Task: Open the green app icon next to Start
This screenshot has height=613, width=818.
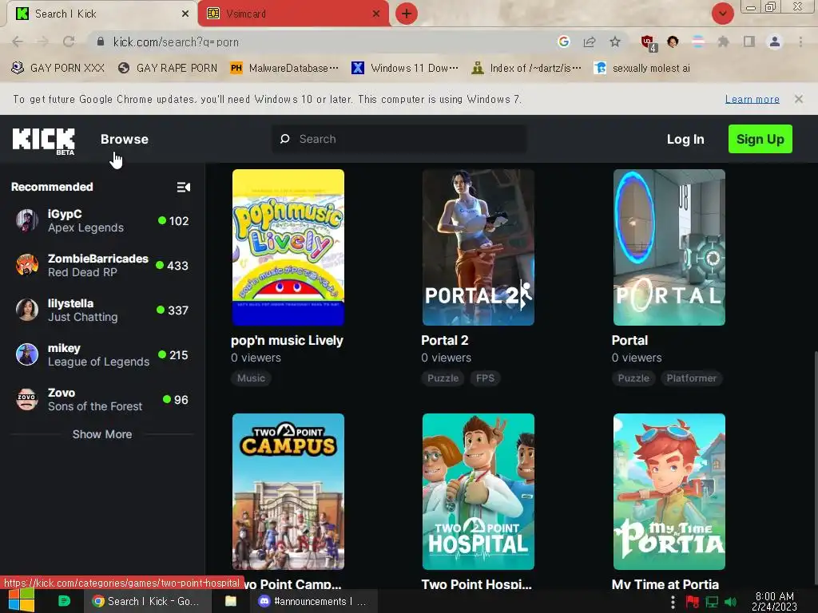Action: click(64, 601)
